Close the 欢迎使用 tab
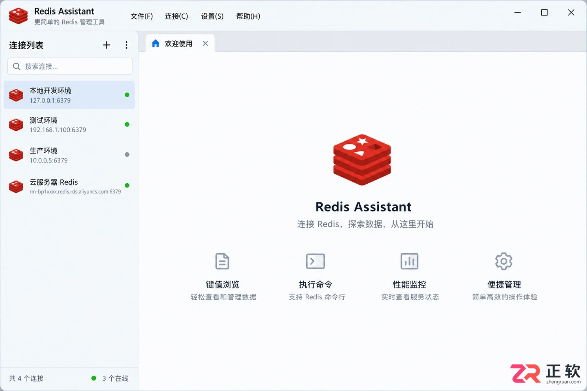The width and height of the screenshot is (587, 391). [205, 44]
